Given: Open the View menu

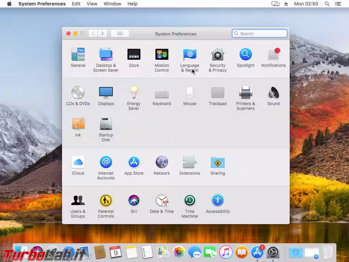Looking at the screenshot, I should point(92,4).
